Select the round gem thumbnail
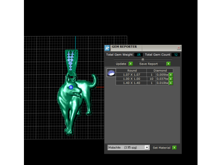This screenshot has height=165, width=221. click(111, 73)
